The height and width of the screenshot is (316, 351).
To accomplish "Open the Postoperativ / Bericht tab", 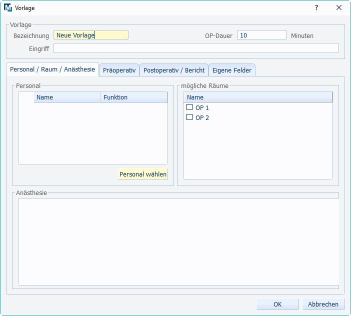I will (x=173, y=70).
